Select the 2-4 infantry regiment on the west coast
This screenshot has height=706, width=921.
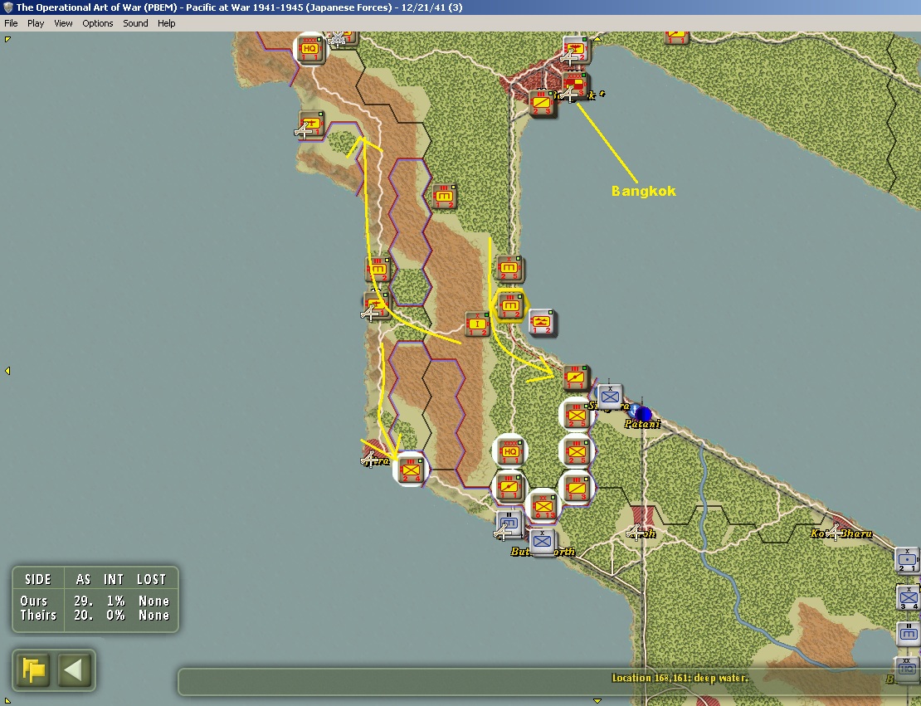point(411,470)
